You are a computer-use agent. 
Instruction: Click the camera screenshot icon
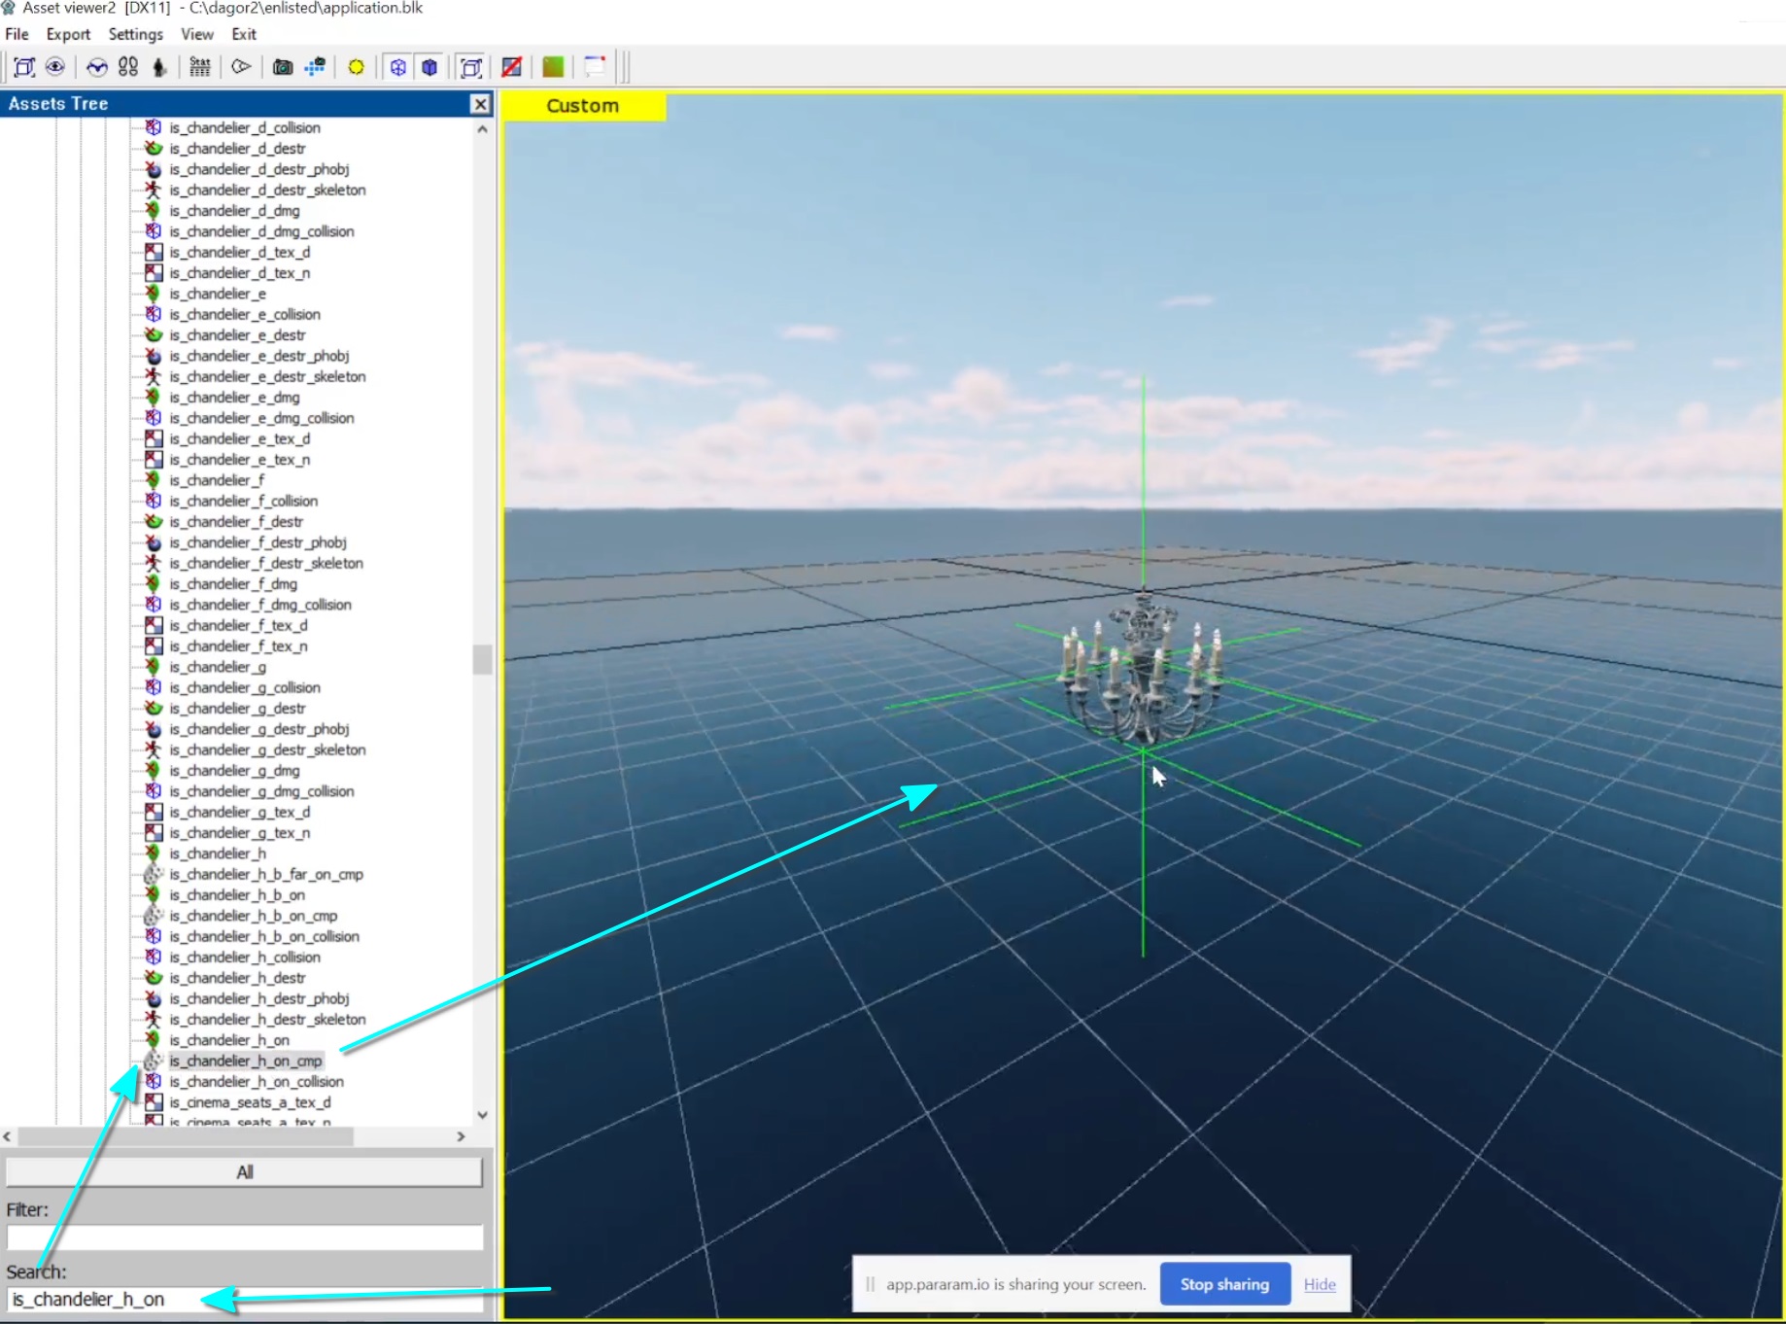click(x=282, y=67)
